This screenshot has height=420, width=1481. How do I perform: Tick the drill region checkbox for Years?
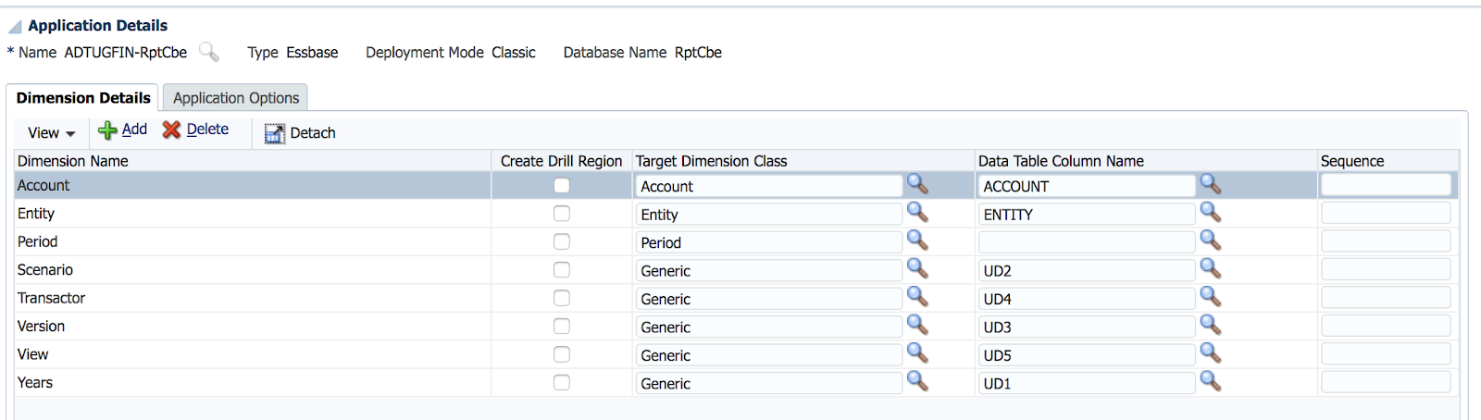[562, 382]
